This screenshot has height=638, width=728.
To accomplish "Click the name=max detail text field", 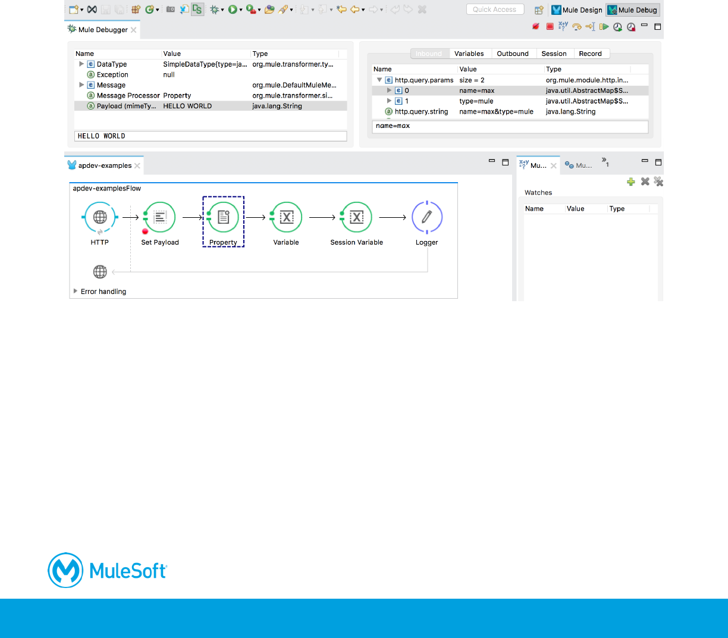I will click(510, 126).
